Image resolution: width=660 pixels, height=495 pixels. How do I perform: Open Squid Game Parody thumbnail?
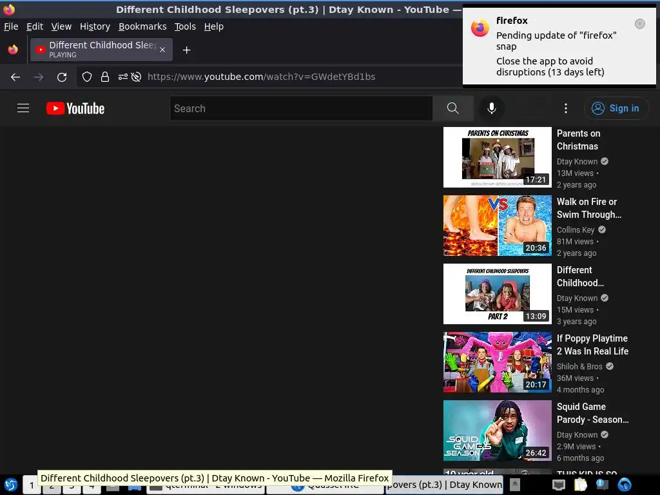497,430
